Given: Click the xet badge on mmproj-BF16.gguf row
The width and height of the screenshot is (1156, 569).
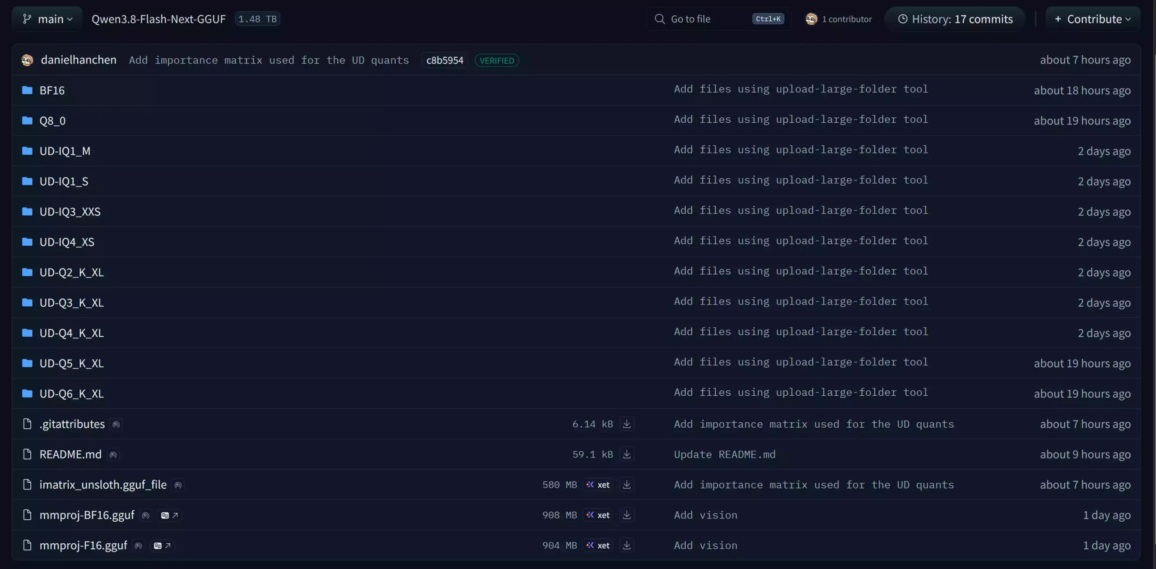Looking at the screenshot, I should point(598,515).
